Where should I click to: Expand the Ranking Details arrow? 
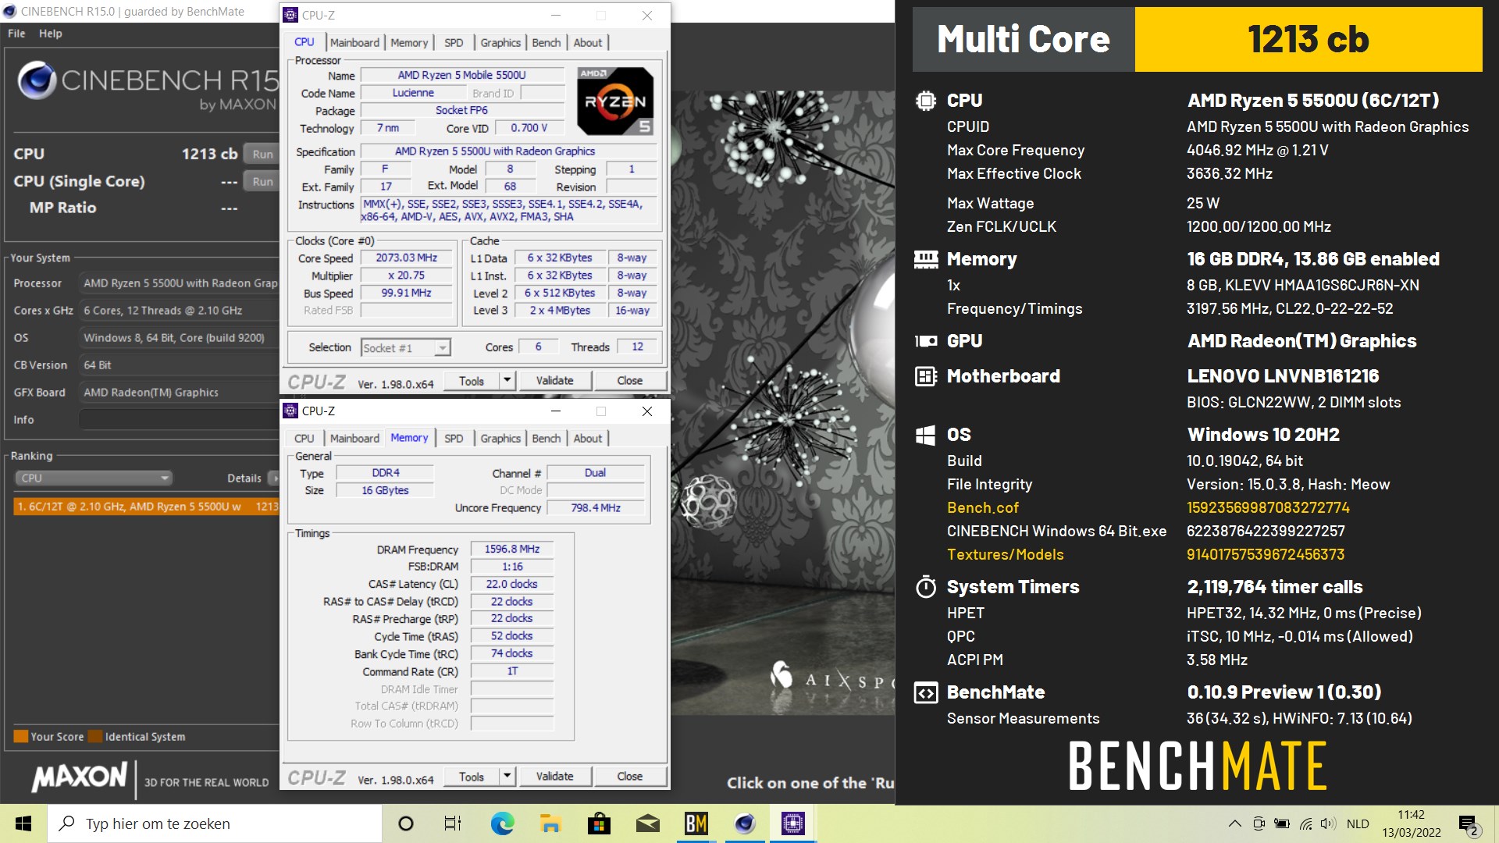273,478
